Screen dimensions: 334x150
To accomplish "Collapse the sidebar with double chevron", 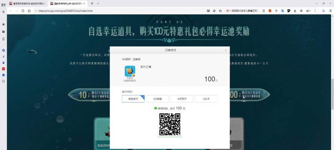I will point(3,12).
